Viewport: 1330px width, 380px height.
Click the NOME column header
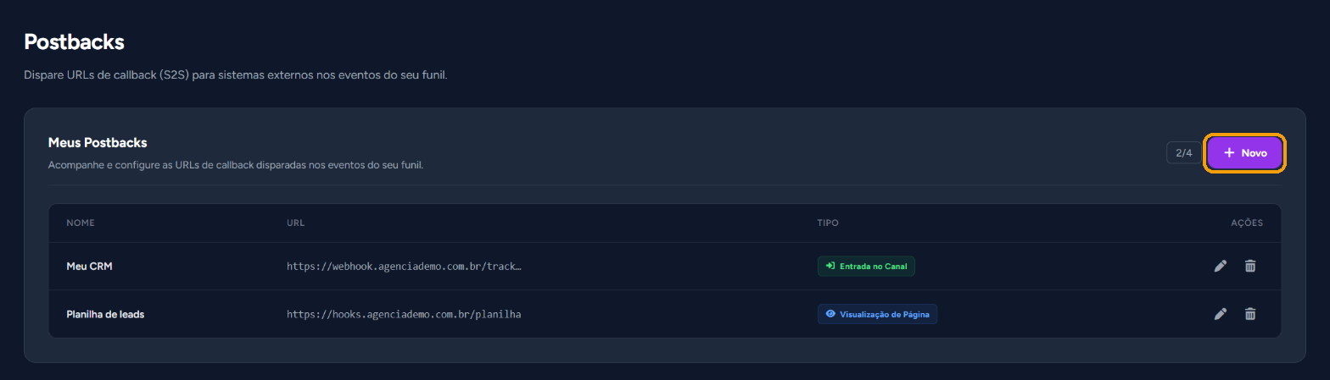pos(81,223)
